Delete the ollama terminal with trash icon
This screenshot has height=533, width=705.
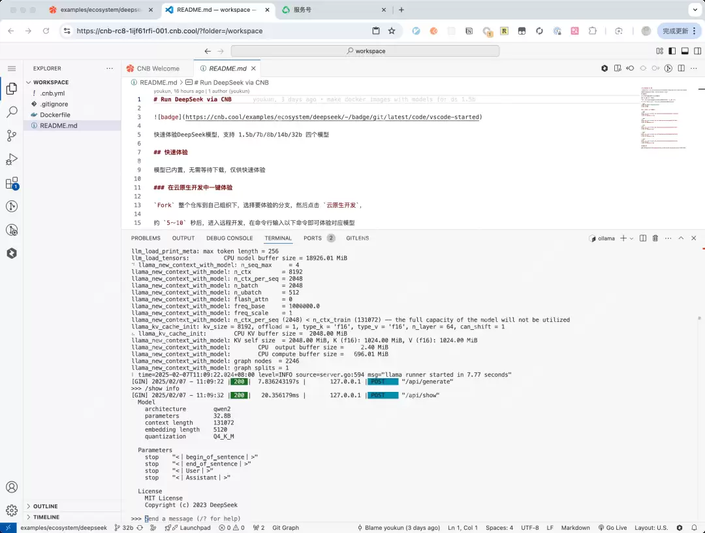click(655, 238)
